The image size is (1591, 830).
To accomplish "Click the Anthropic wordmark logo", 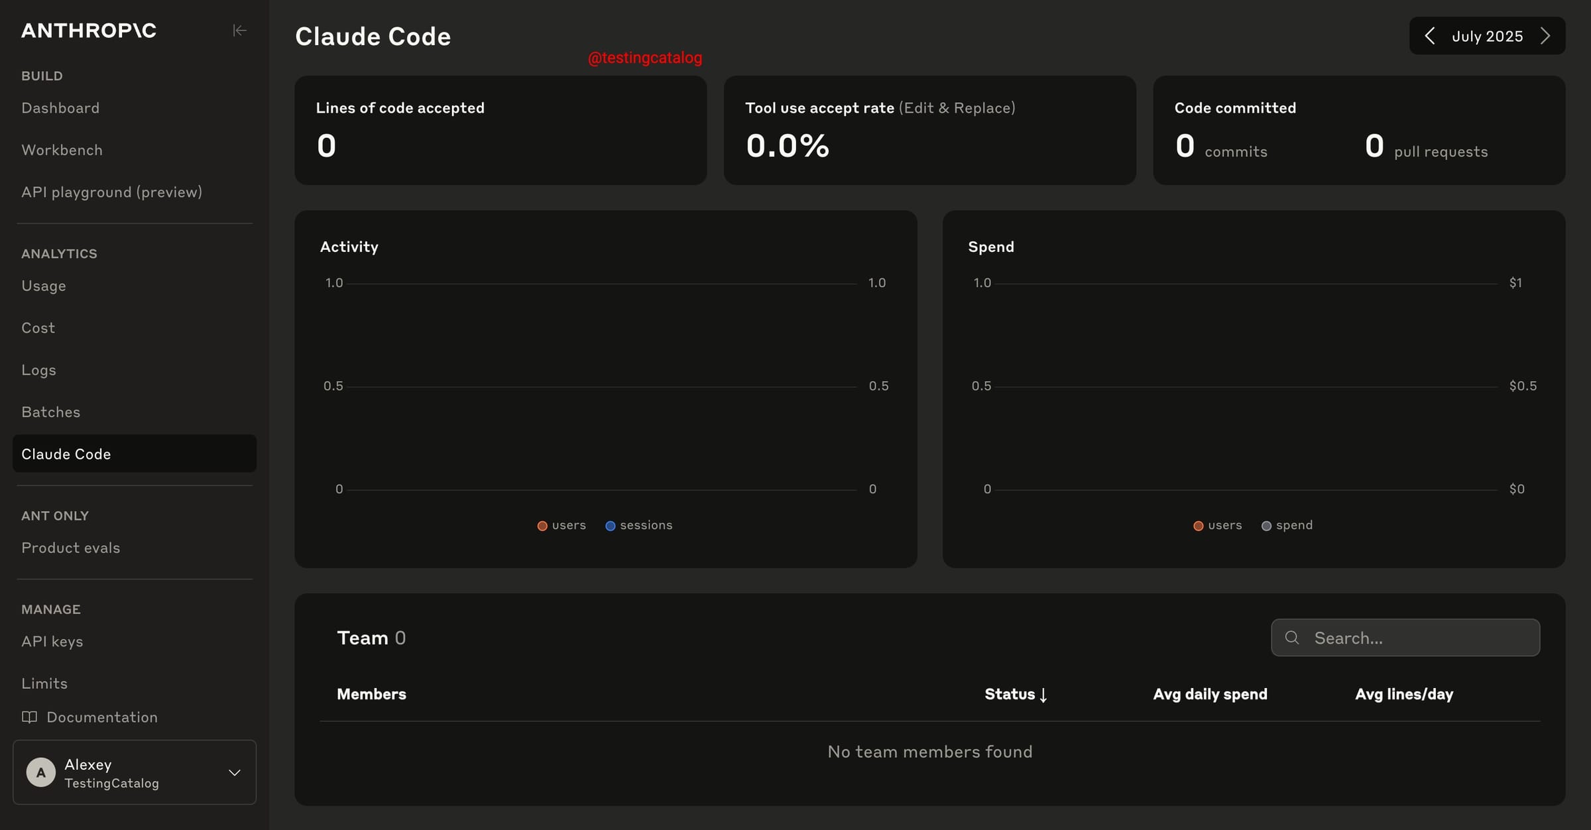I will point(89,30).
